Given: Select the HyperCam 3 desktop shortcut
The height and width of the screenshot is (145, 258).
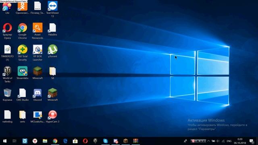Looking at the screenshot, I should click(52, 116).
